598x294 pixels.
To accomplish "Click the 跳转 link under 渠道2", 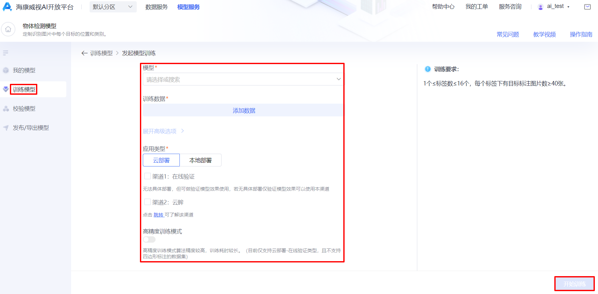I will pos(159,215).
